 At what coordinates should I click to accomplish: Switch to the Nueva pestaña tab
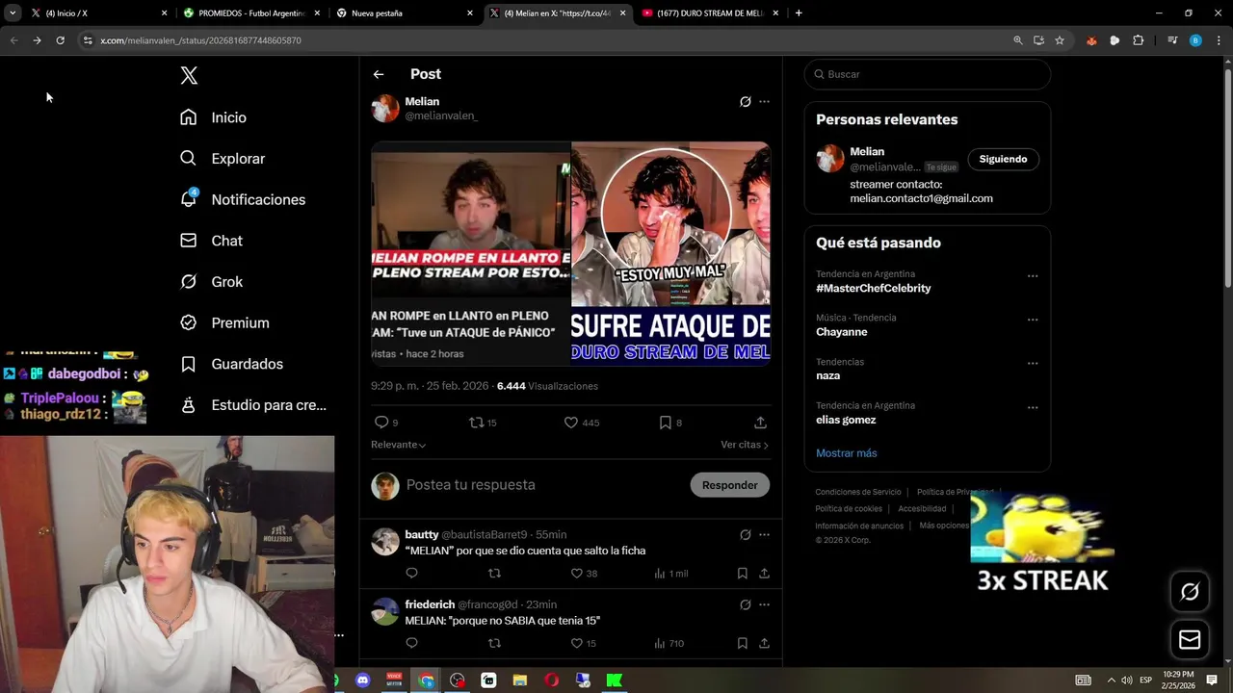coord(406,13)
